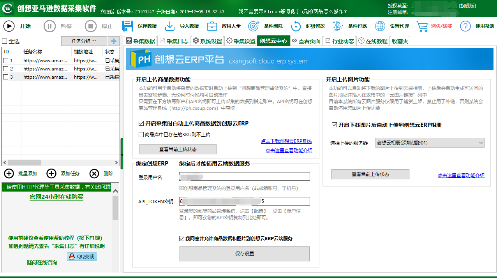Click the 开始 play icon
497x278 pixels.
(9, 26)
